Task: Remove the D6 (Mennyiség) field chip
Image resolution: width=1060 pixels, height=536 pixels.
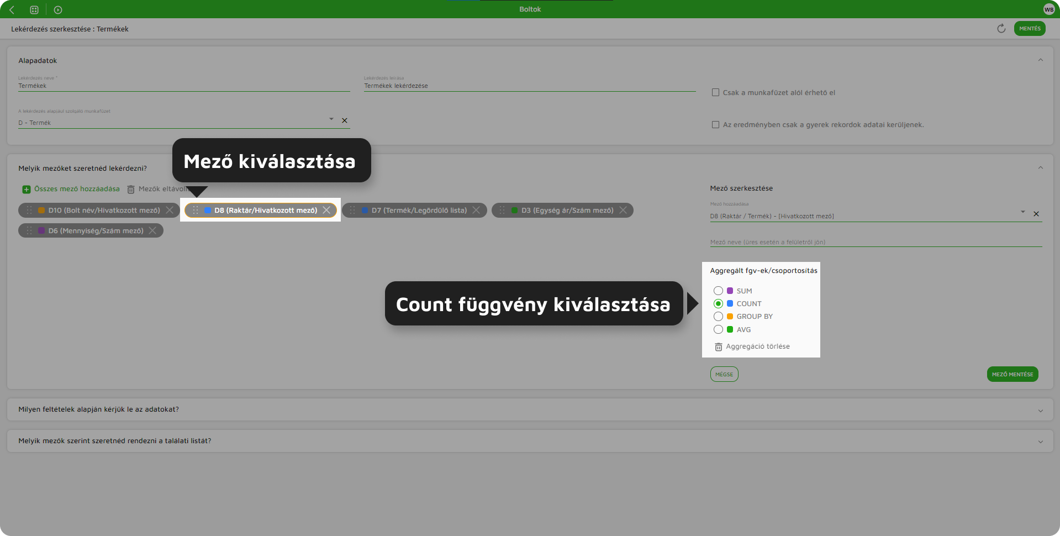Action: pyautogui.click(x=152, y=230)
